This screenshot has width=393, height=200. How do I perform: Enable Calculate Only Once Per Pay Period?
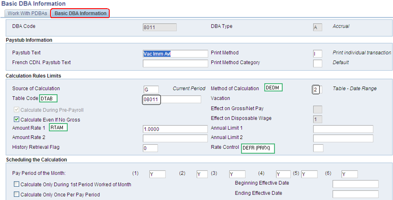click(16, 194)
